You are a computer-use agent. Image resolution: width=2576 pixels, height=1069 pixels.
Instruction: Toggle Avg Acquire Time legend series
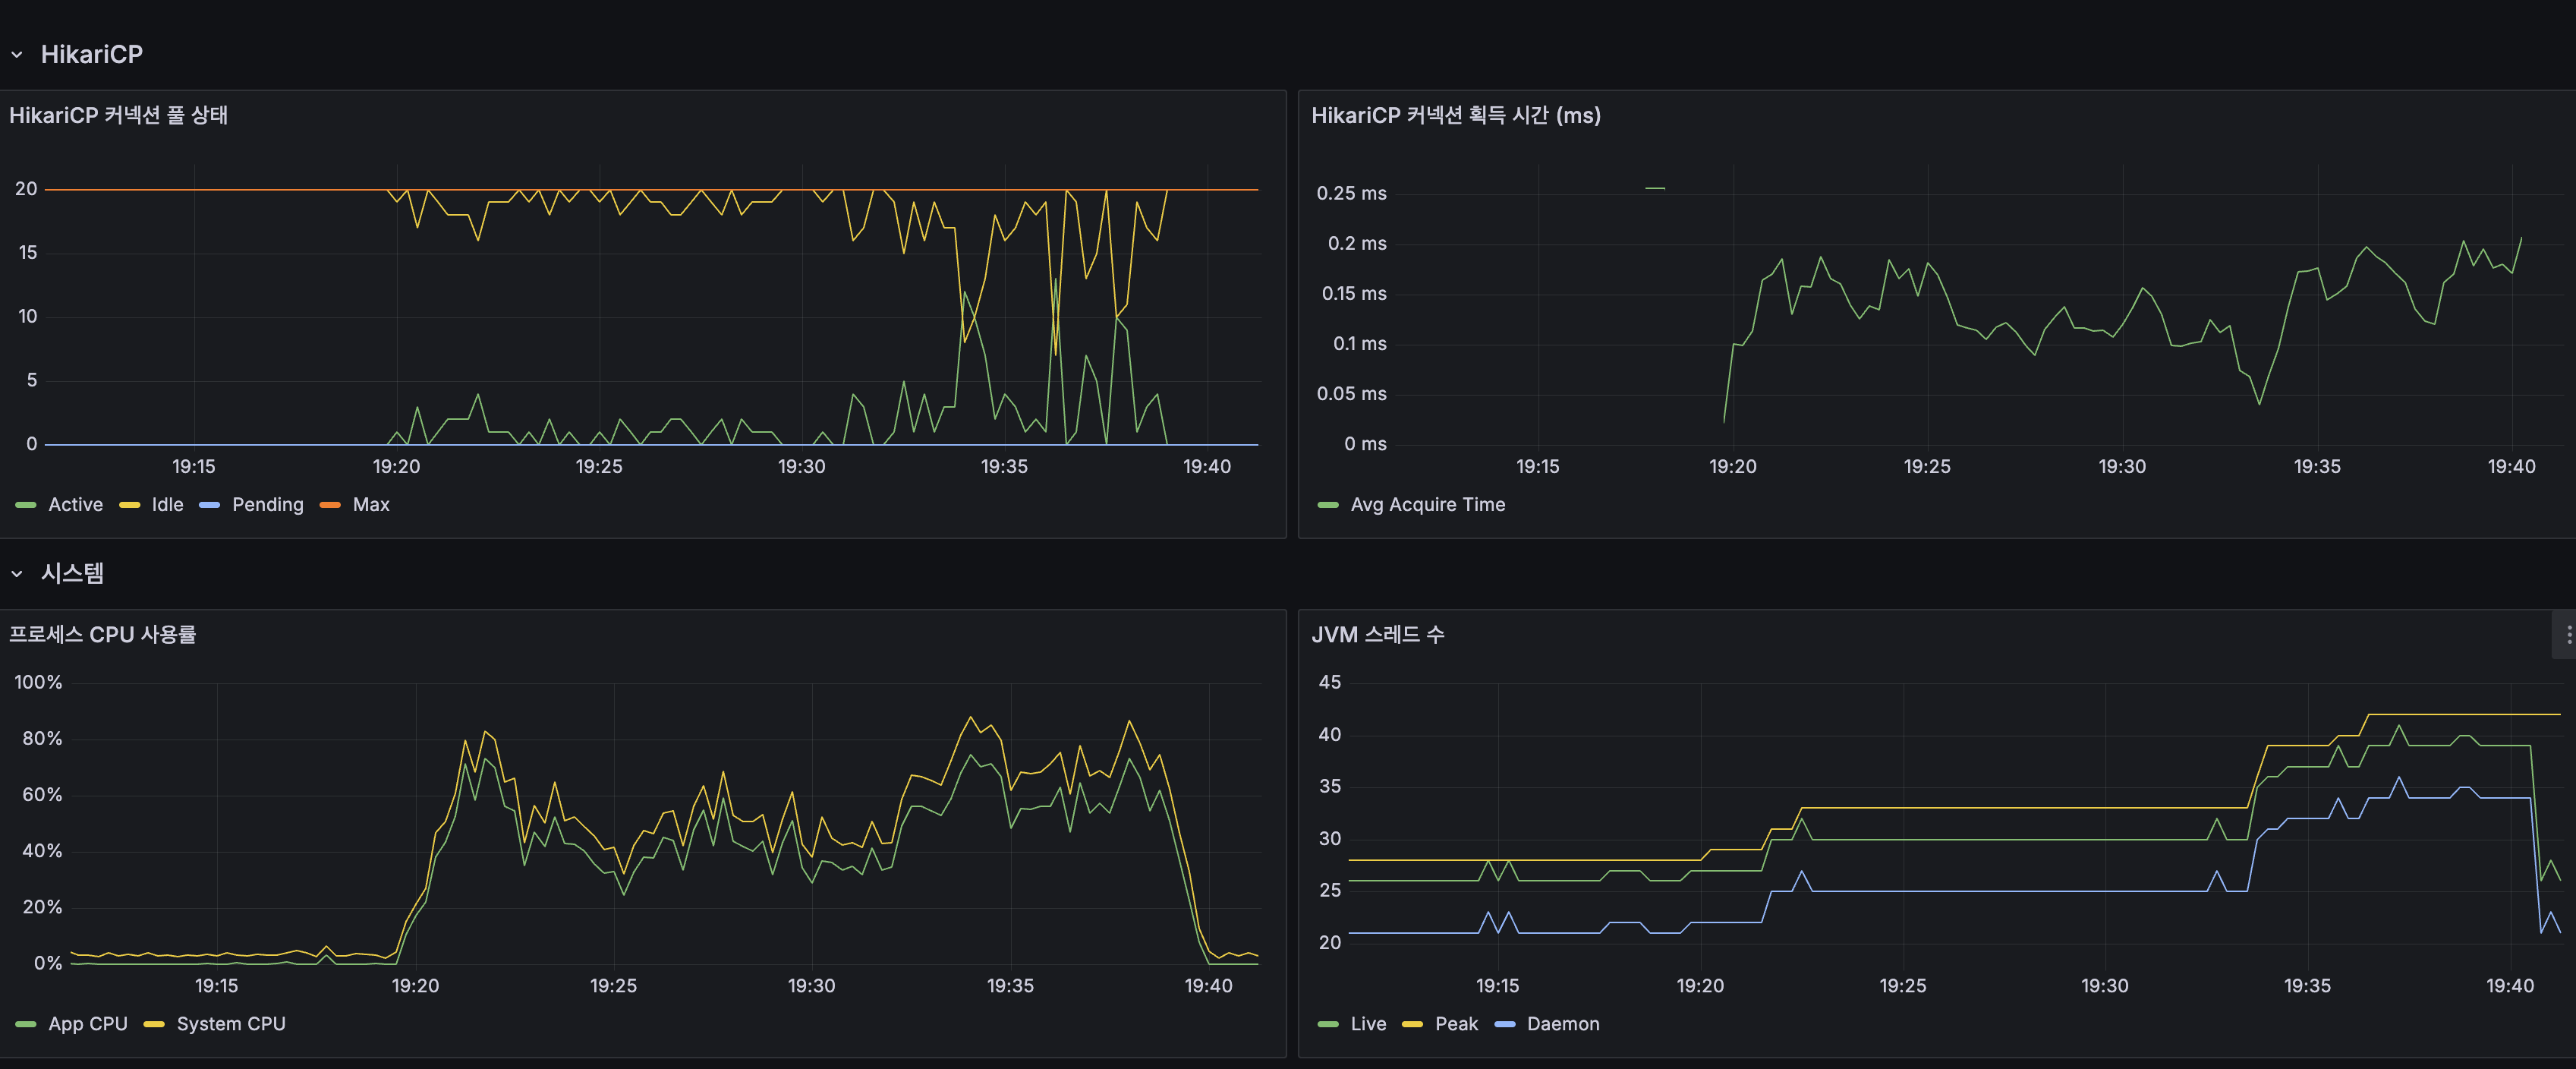pos(1427,505)
